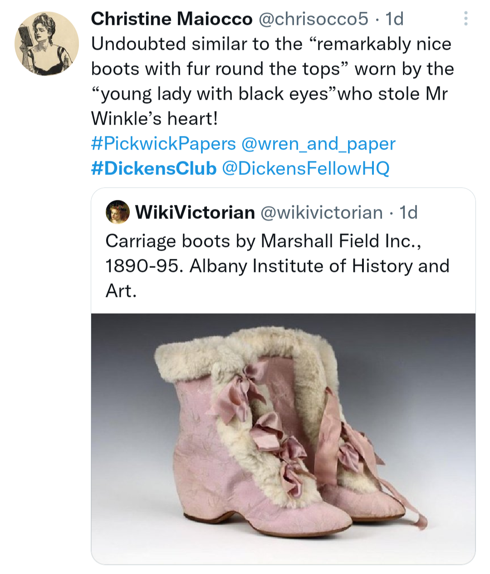Open the #PickwickPapers hashtag

tap(163, 144)
